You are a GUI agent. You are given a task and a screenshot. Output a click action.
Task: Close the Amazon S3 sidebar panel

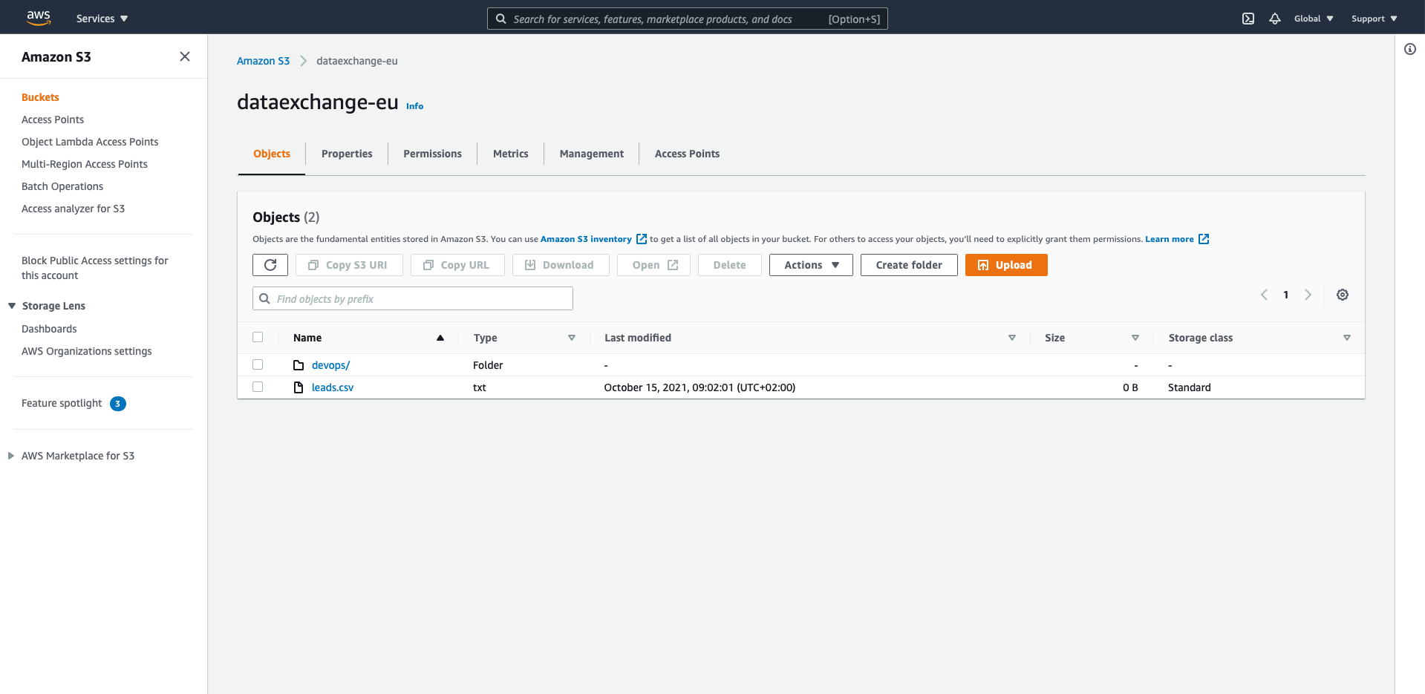[x=185, y=56]
